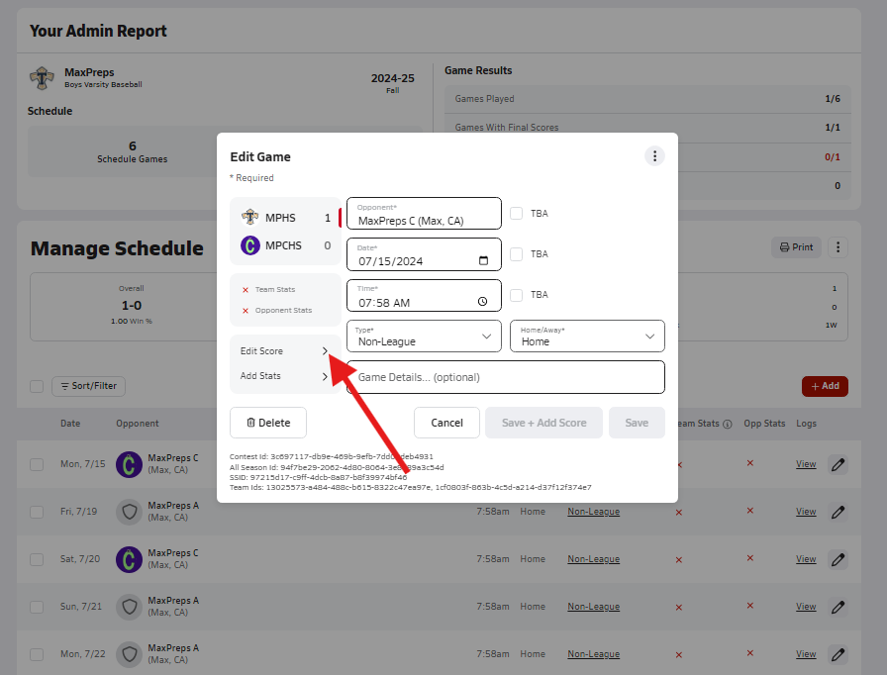Viewport: 887px width, 675px height.
Task: Click the Save + Add Score button
Action: (543, 423)
